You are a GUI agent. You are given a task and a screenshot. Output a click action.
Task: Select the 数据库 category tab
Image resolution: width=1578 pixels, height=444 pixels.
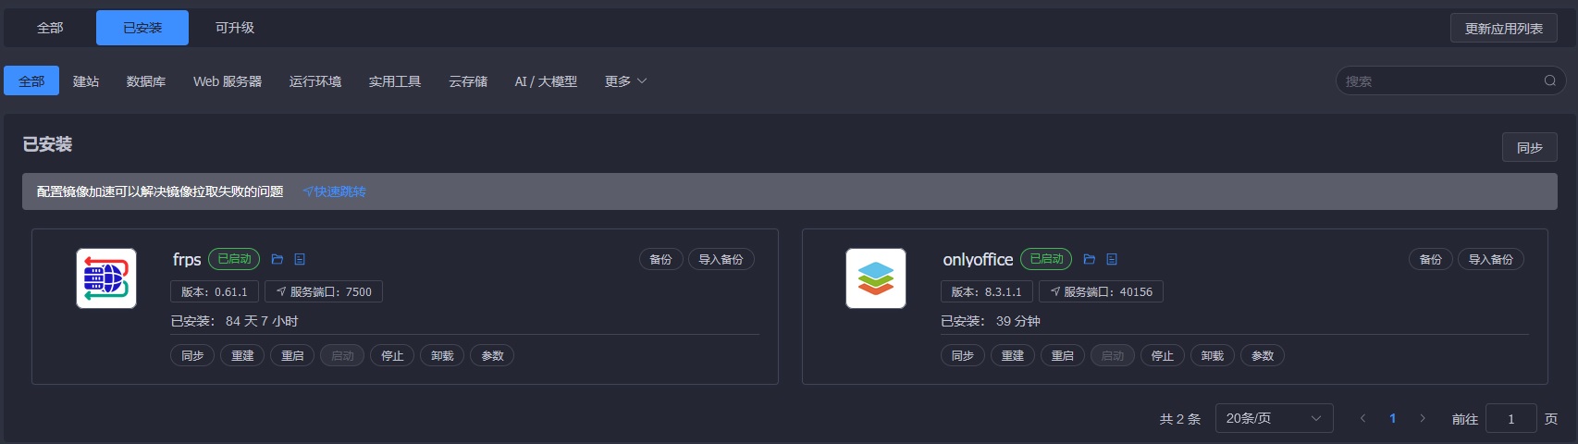[x=146, y=81]
